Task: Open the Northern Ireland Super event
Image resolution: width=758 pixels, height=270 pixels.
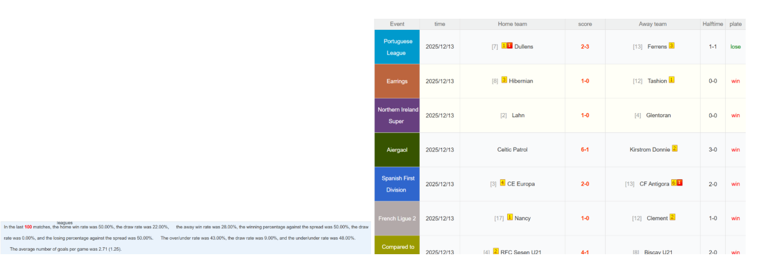Action: tap(397, 115)
